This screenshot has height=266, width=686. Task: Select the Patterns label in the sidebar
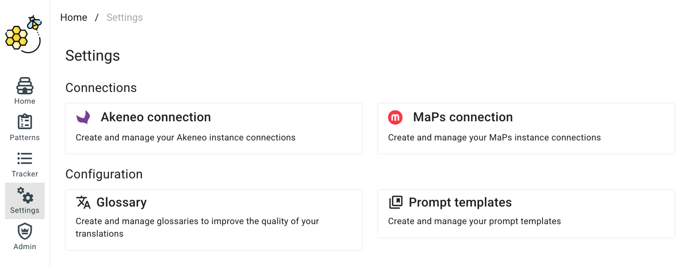tap(25, 138)
